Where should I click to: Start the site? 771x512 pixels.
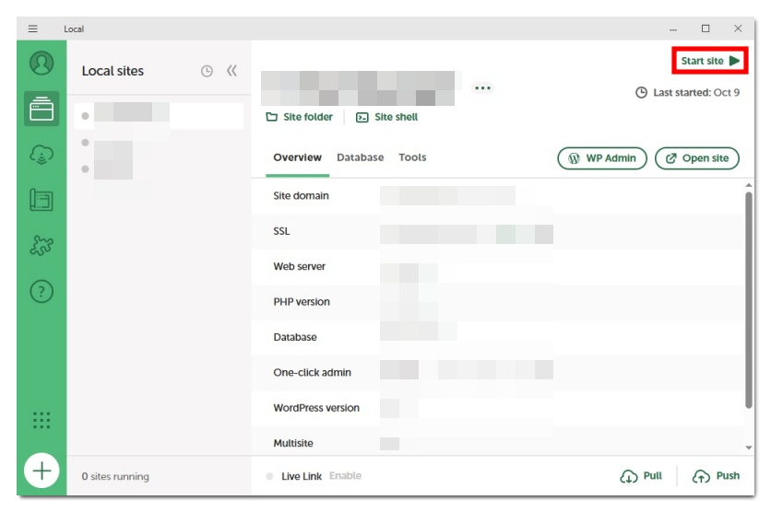click(x=710, y=61)
